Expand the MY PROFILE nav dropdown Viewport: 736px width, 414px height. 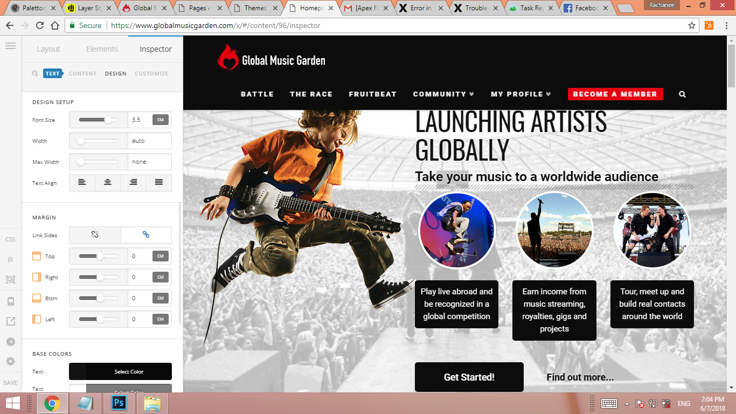coord(520,94)
